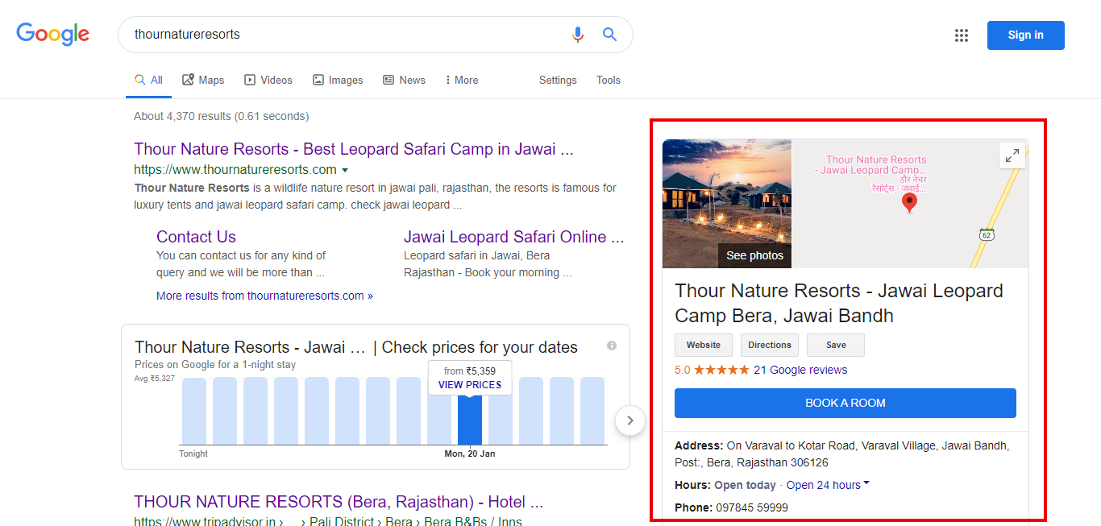The height and width of the screenshot is (526, 1101).
Task: Switch to the Images tab
Action: tap(338, 80)
